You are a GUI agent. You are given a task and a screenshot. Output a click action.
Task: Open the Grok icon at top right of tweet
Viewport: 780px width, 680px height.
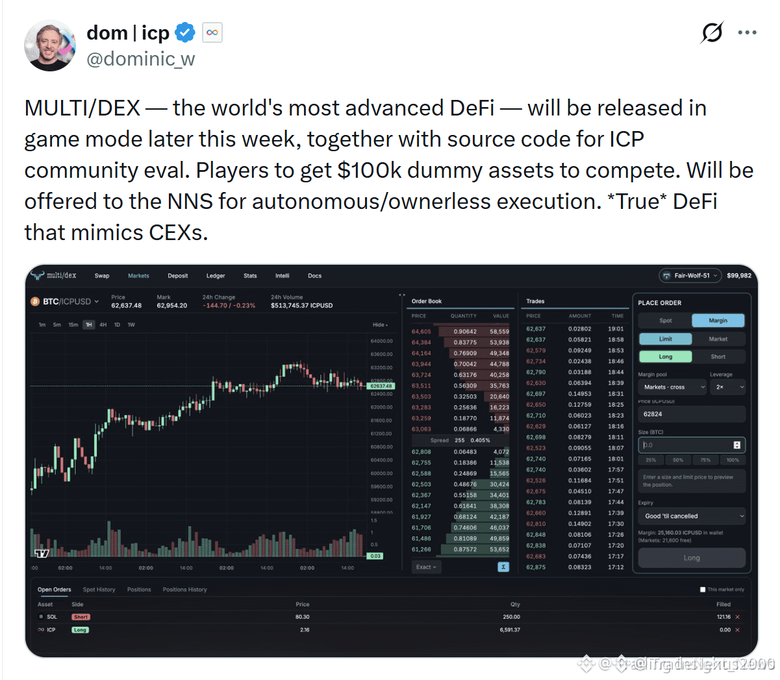pyautogui.click(x=712, y=32)
